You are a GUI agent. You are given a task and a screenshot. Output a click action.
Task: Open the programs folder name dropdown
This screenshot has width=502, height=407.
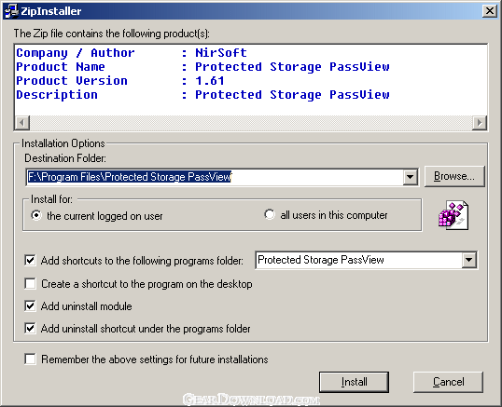[469, 260]
